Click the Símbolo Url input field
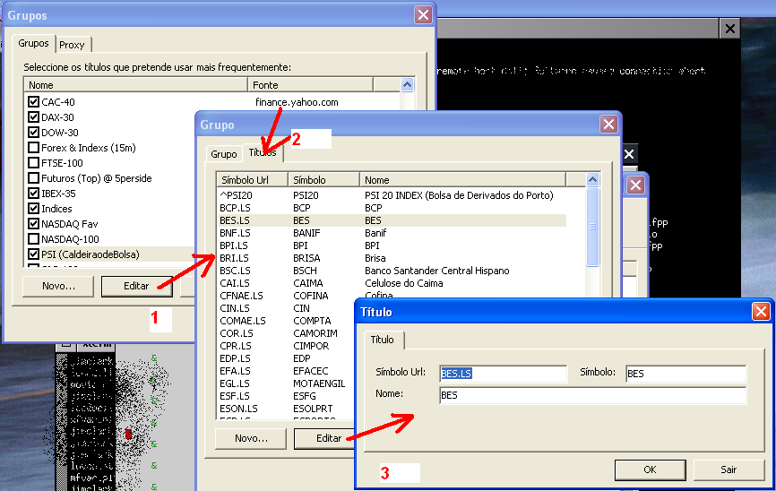 tap(503, 374)
